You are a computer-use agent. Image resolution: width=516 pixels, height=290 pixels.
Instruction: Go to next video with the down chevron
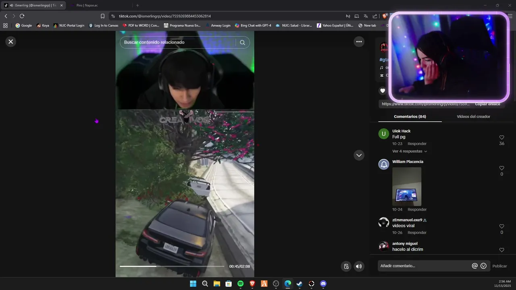(359, 155)
